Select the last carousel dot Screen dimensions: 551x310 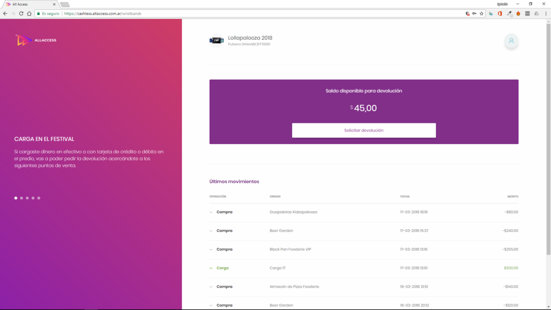[x=39, y=198]
